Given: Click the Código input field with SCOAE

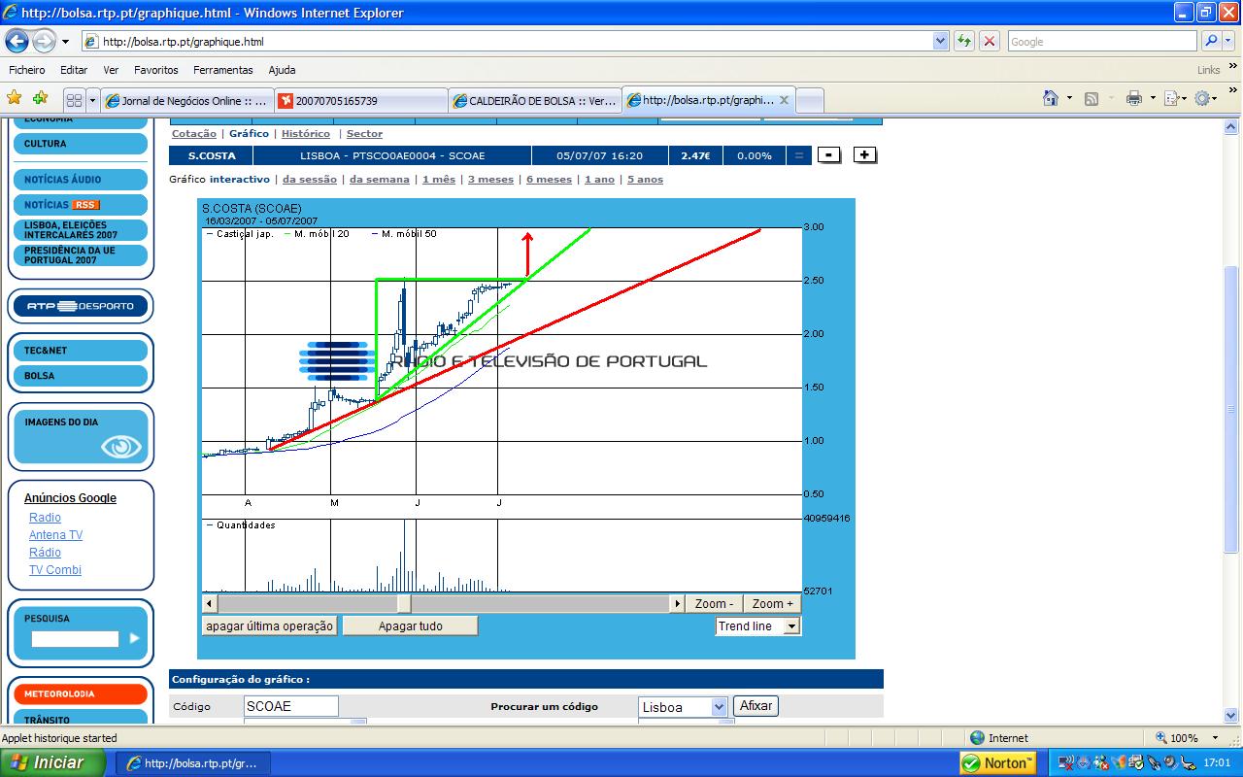Looking at the screenshot, I should click(290, 706).
